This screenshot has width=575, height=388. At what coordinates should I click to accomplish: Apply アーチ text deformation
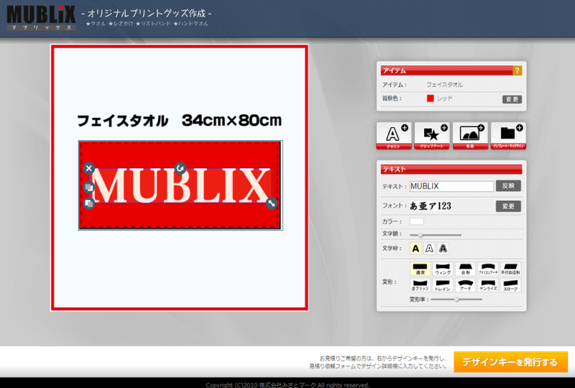[465, 285]
